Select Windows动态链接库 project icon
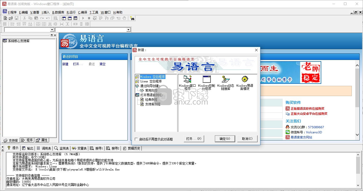 click(226, 83)
